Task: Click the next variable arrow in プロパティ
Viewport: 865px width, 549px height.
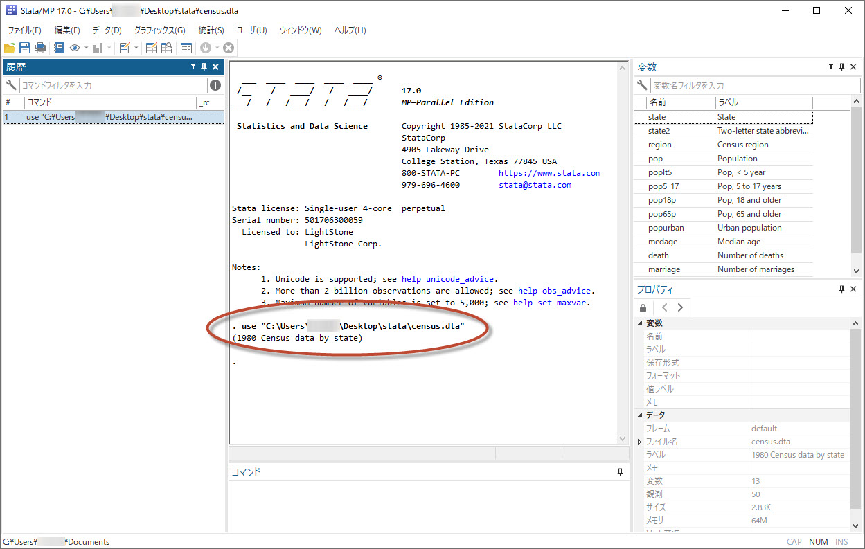Action: click(x=680, y=307)
